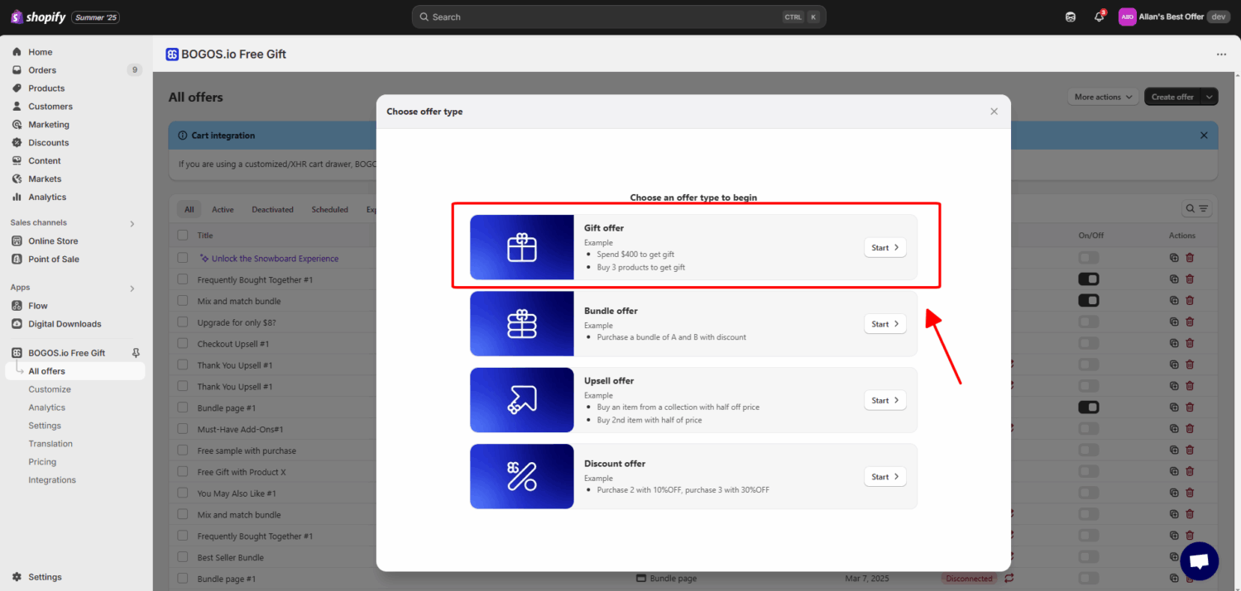Open Products in the sidebar

coord(46,88)
